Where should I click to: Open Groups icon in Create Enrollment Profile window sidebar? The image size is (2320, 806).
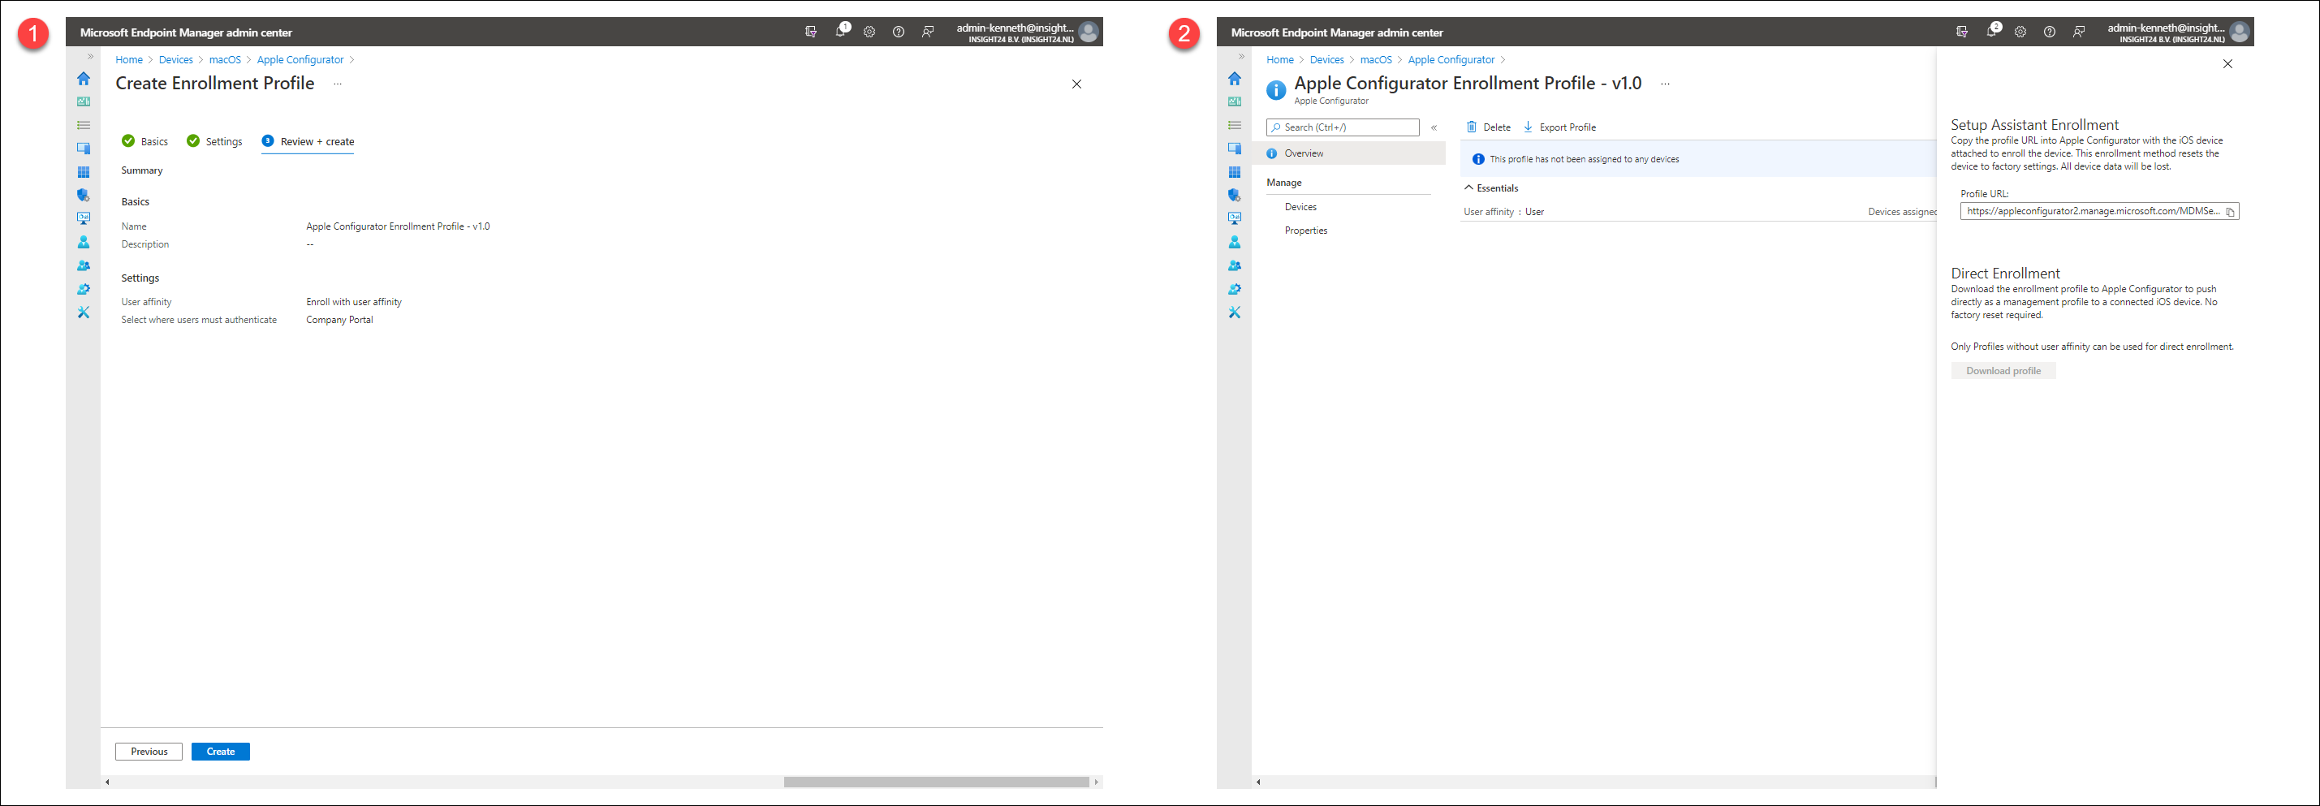[x=84, y=265]
